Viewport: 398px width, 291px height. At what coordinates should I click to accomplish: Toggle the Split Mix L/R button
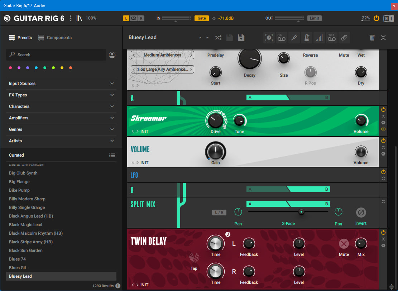coord(219,213)
